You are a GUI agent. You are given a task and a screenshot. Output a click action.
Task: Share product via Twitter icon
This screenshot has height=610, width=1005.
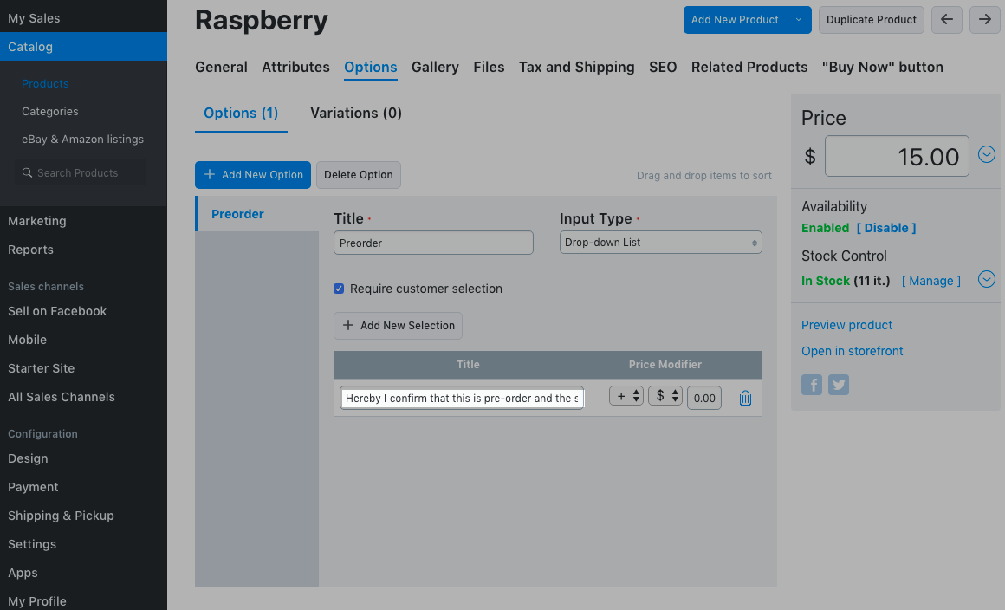point(839,385)
